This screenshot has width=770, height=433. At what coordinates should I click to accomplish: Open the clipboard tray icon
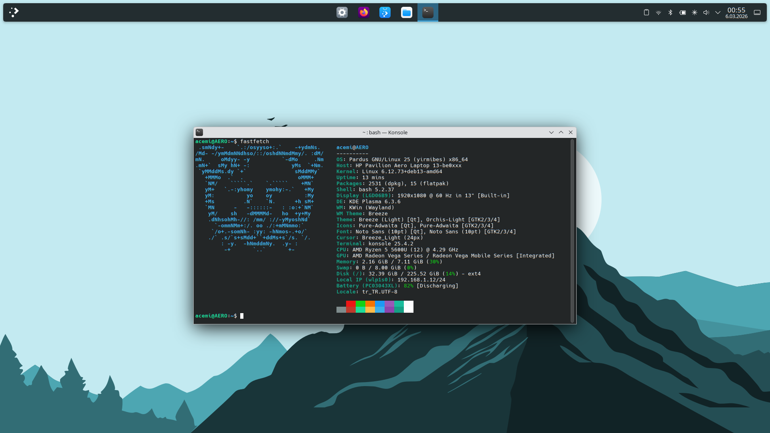(646, 12)
